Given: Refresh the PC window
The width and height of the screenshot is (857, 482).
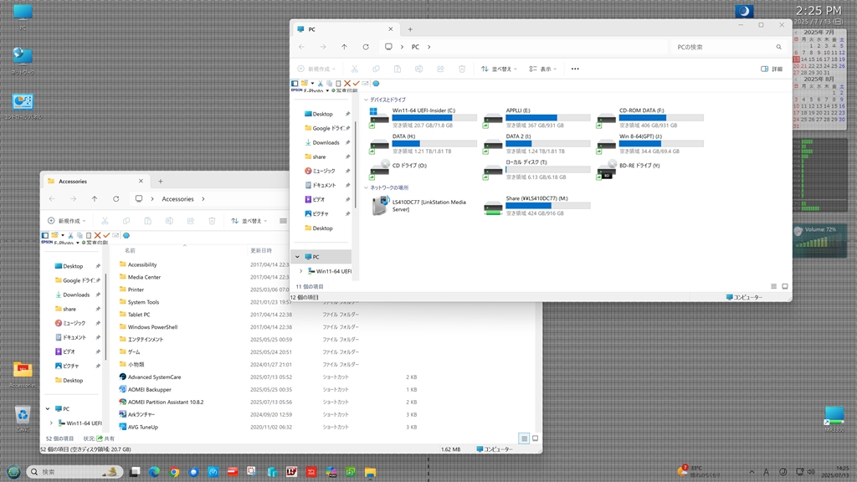Looking at the screenshot, I should [366, 47].
